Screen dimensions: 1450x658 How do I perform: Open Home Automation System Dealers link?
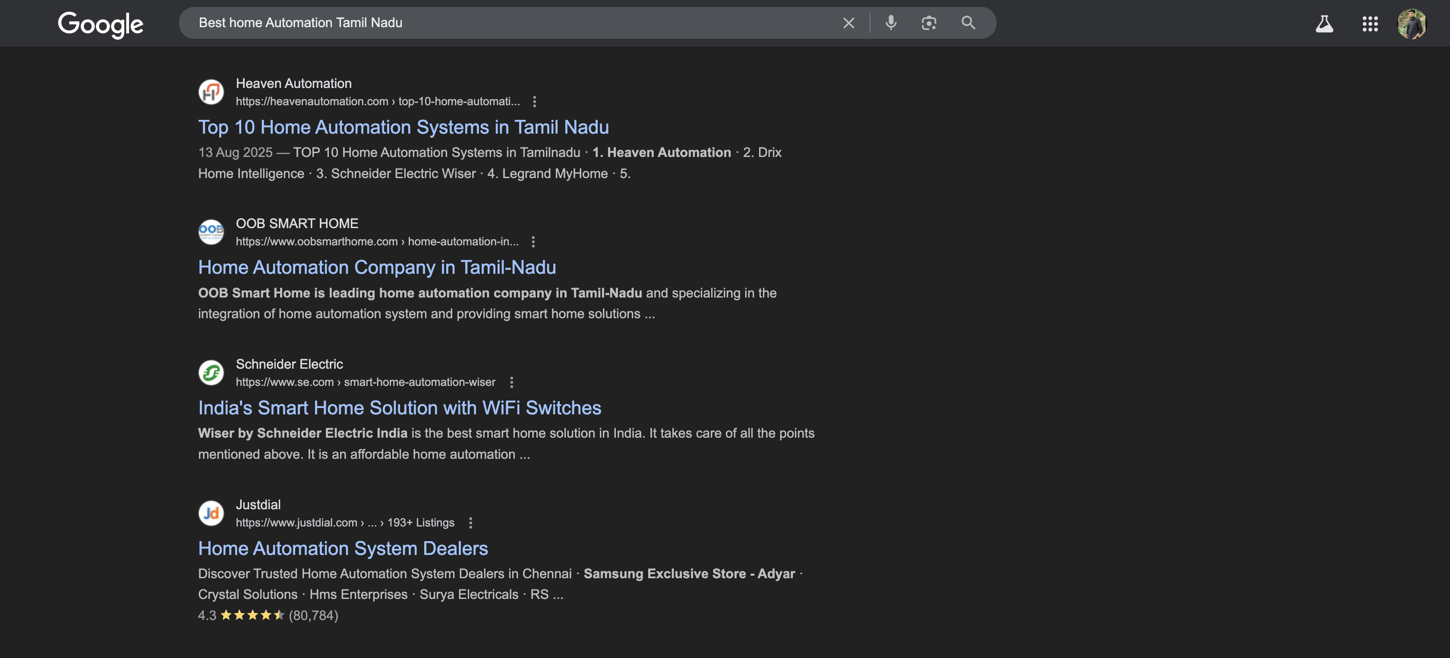click(343, 548)
